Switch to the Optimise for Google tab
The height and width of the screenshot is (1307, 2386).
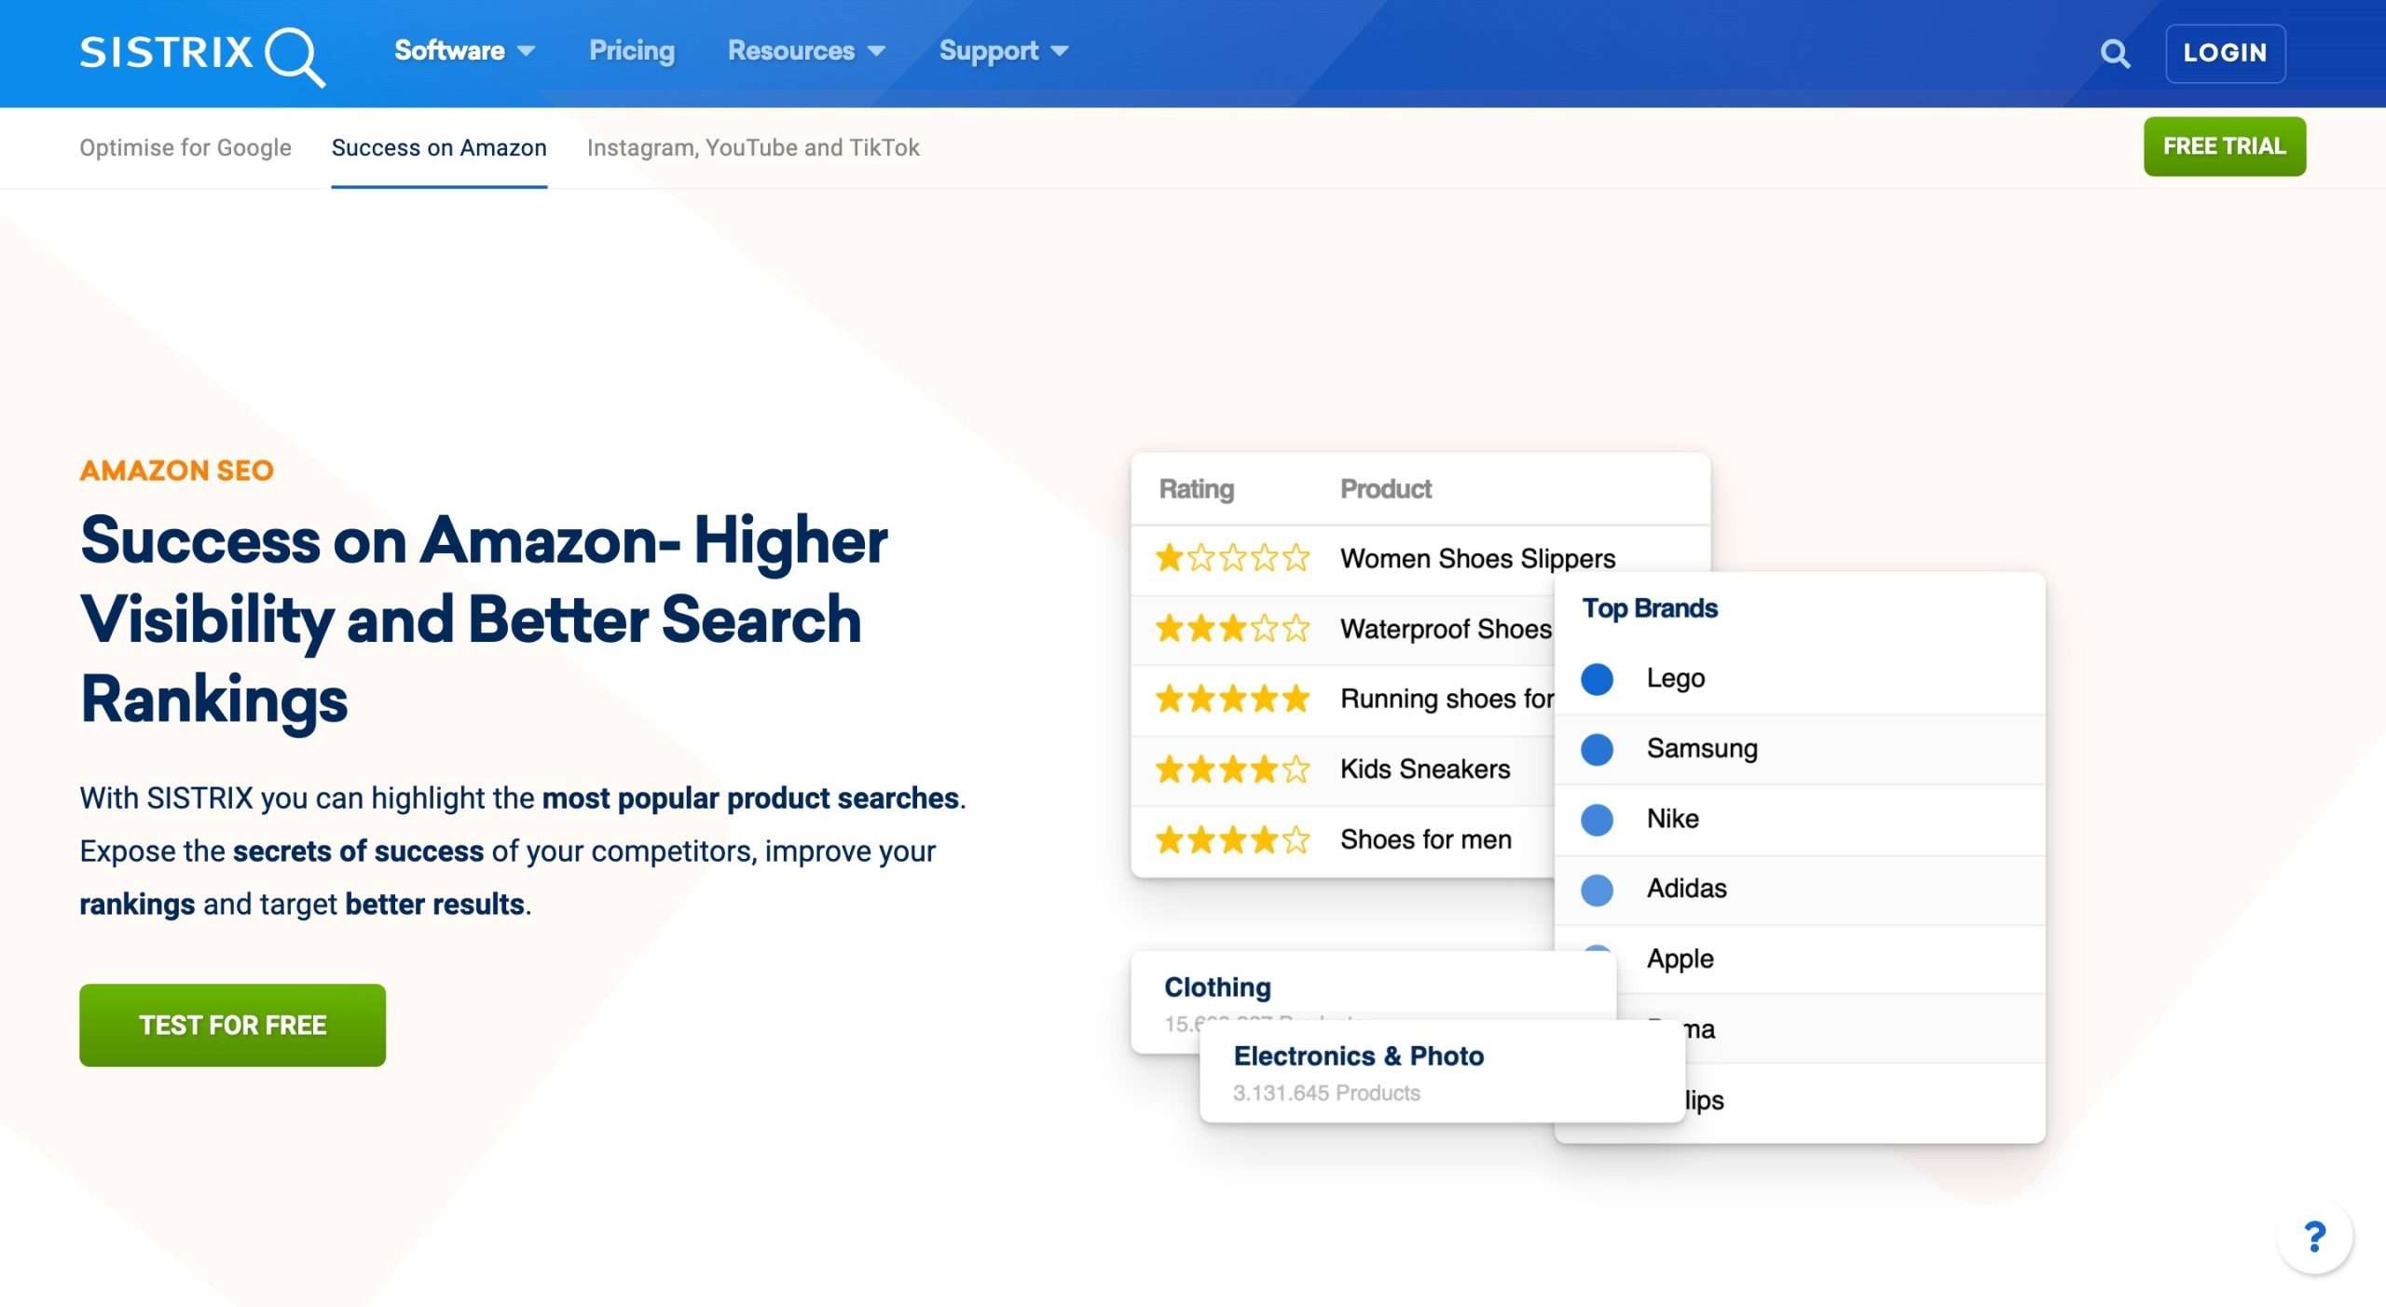[185, 147]
